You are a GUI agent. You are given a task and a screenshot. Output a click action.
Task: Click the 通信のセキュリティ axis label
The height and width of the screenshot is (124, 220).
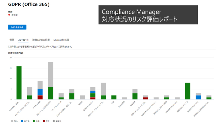click(x=193, y=107)
